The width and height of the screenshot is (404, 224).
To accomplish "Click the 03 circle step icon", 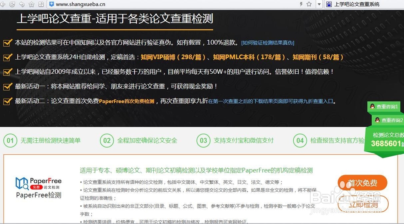I will coord(203,141).
